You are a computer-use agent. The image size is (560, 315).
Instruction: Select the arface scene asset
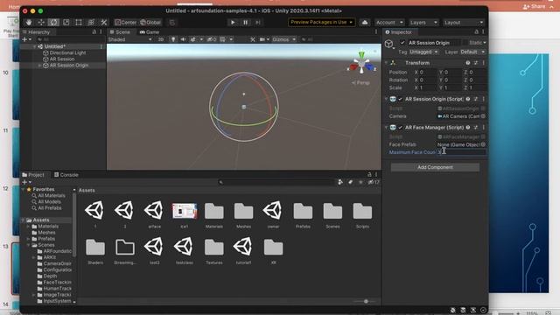pyautogui.click(x=154, y=214)
